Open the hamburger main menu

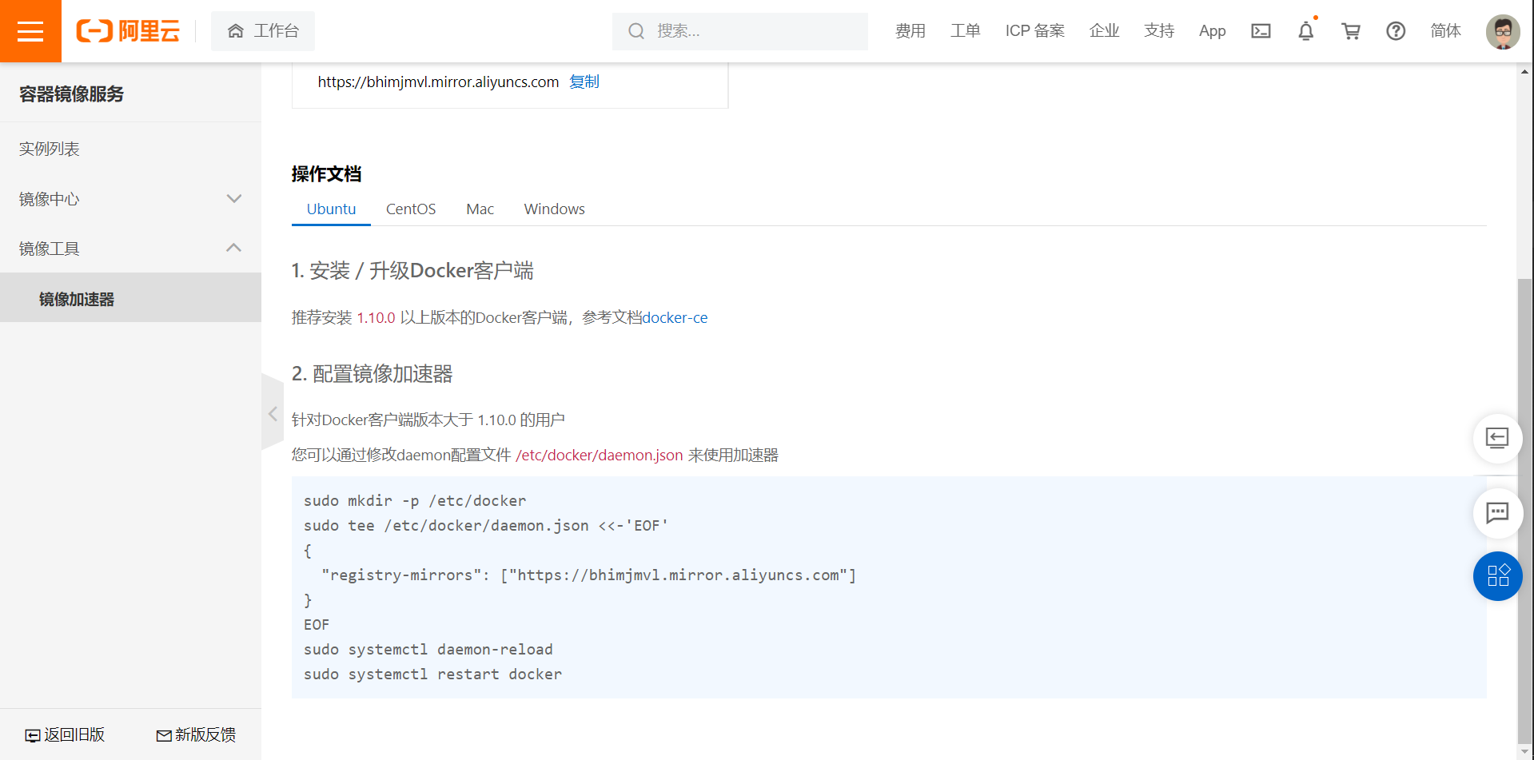tap(30, 31)
